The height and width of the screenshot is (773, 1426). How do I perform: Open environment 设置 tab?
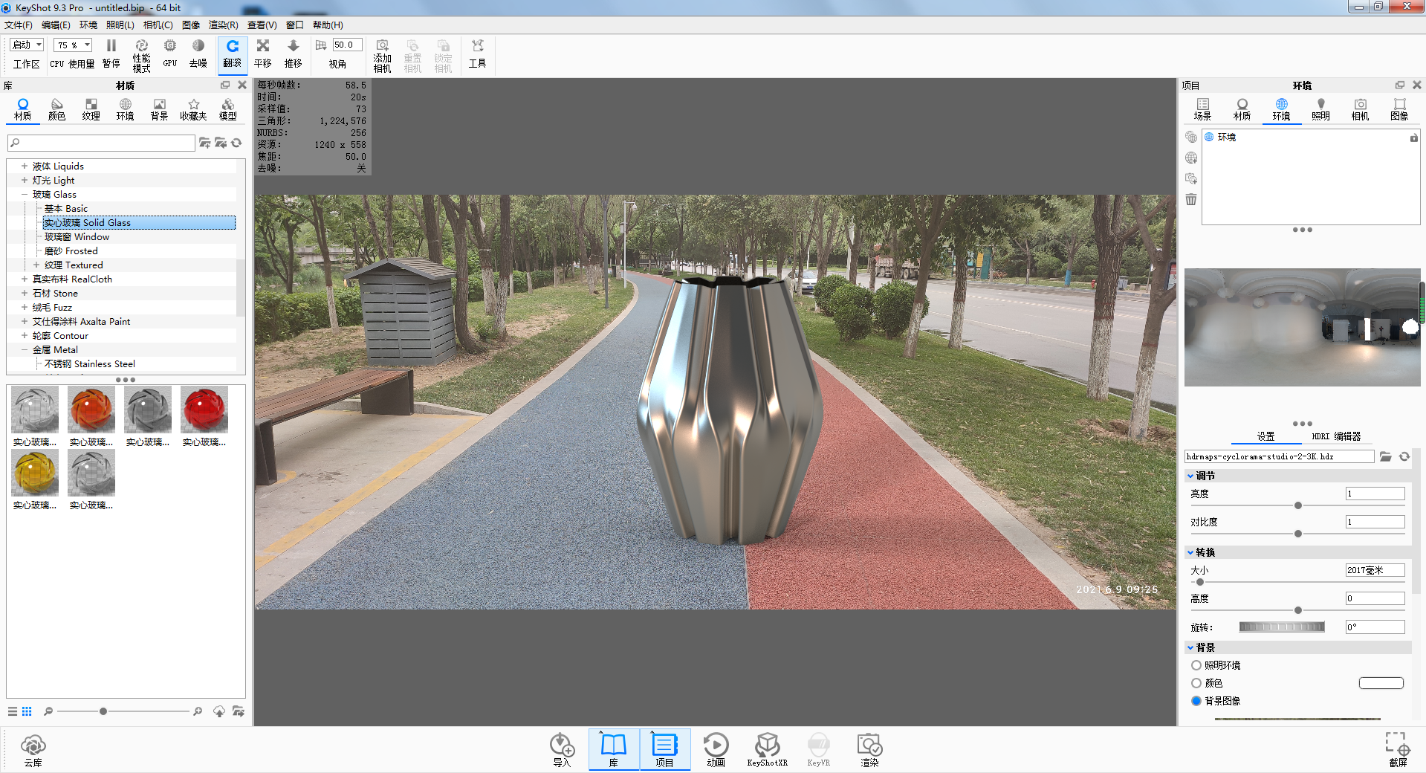click(x=1265, y=436)
